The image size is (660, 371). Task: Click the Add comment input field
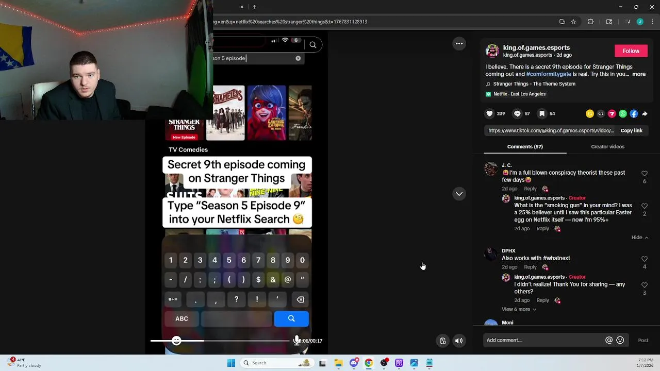click(544, 340)
